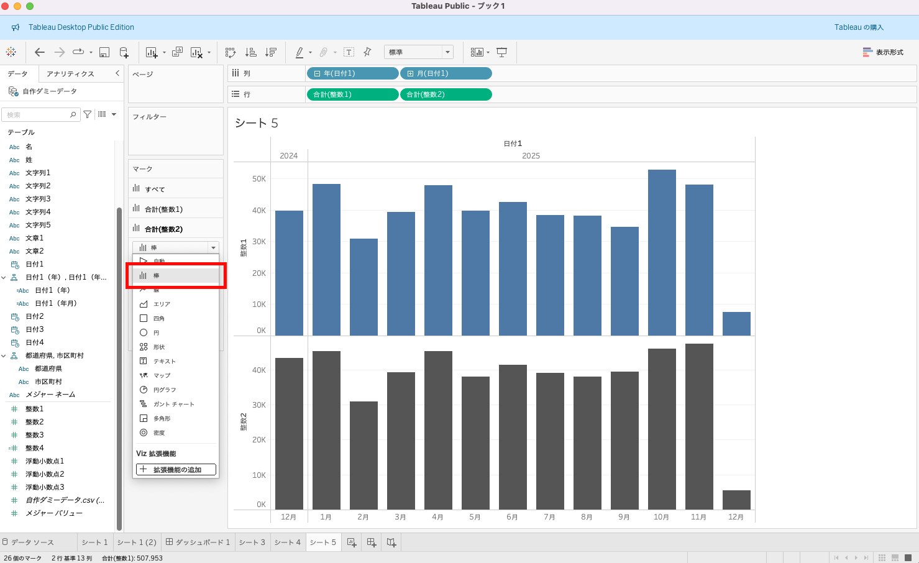
Task: Expand the 月(日付1) pill in columns
Action: coord(410,73)
